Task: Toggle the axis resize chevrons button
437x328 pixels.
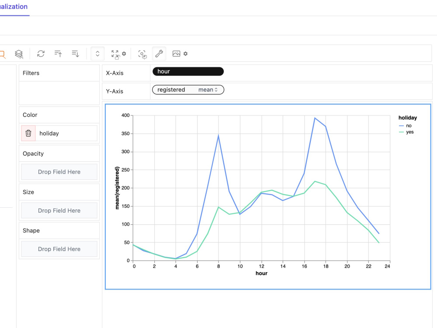Action: (97, 53)
